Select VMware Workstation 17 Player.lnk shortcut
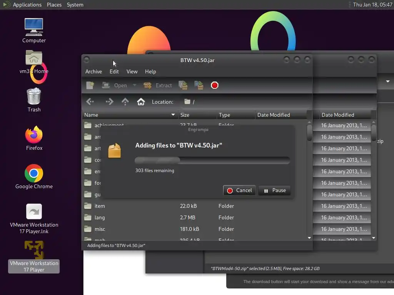This screenshot has height=295, width=394. tap(34, 219)
